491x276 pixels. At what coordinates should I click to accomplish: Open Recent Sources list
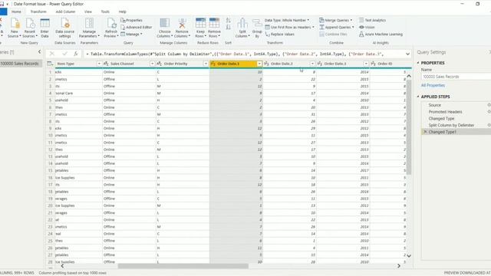pos(30,28)
